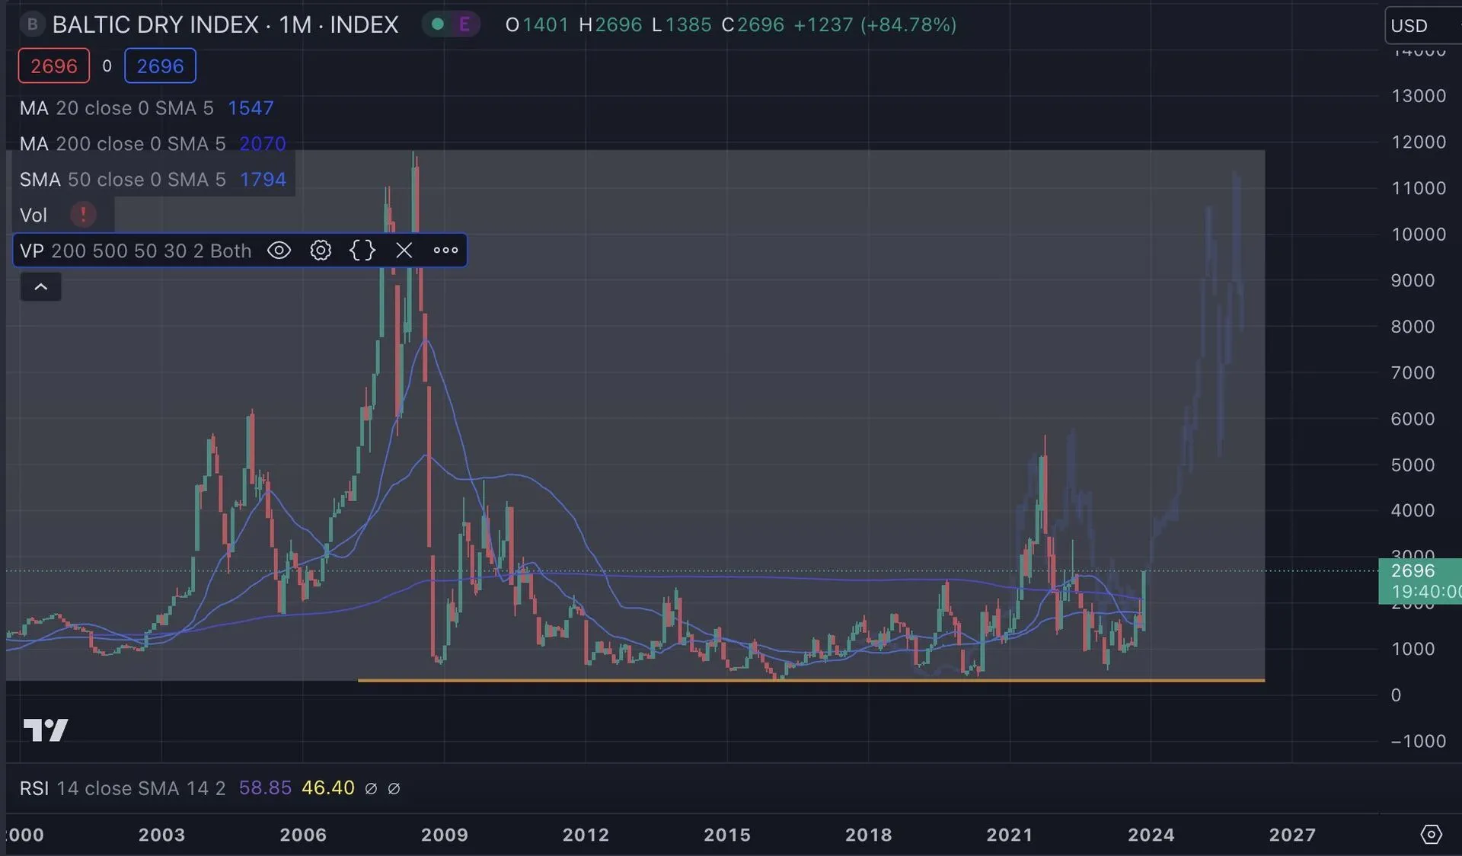Remove the VP indicator with the X
The width and height of the screenshot is (1462, 856).
point(404,251)
